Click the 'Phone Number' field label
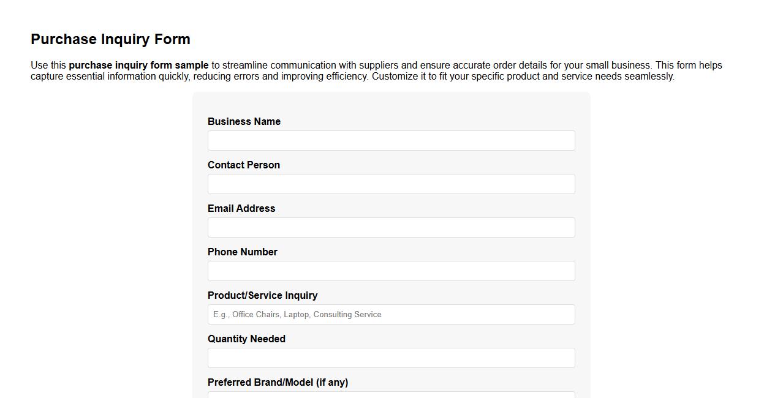Viewport: 783px width, 398px height. click(242, 252)
